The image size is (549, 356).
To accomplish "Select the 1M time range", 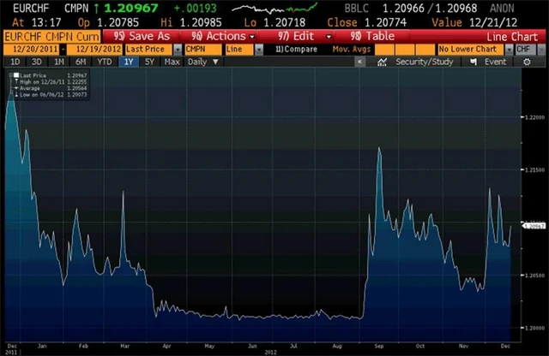I will coord(59,62).
